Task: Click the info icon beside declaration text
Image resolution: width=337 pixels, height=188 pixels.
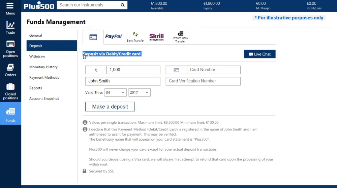Action: [85, 129]
